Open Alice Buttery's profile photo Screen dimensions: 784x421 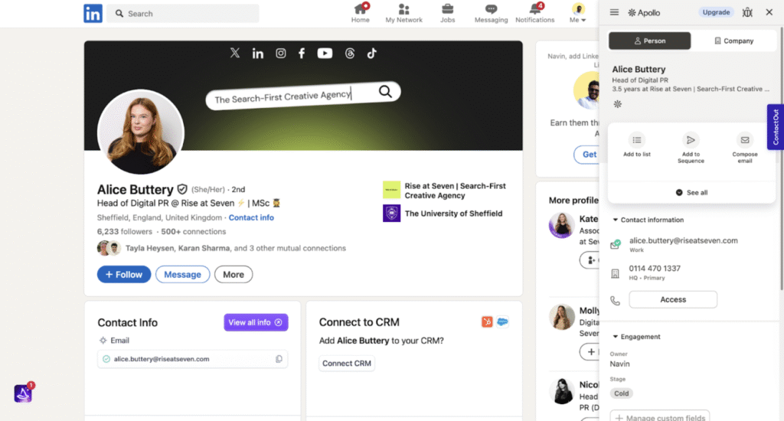(x=141, y=132)
